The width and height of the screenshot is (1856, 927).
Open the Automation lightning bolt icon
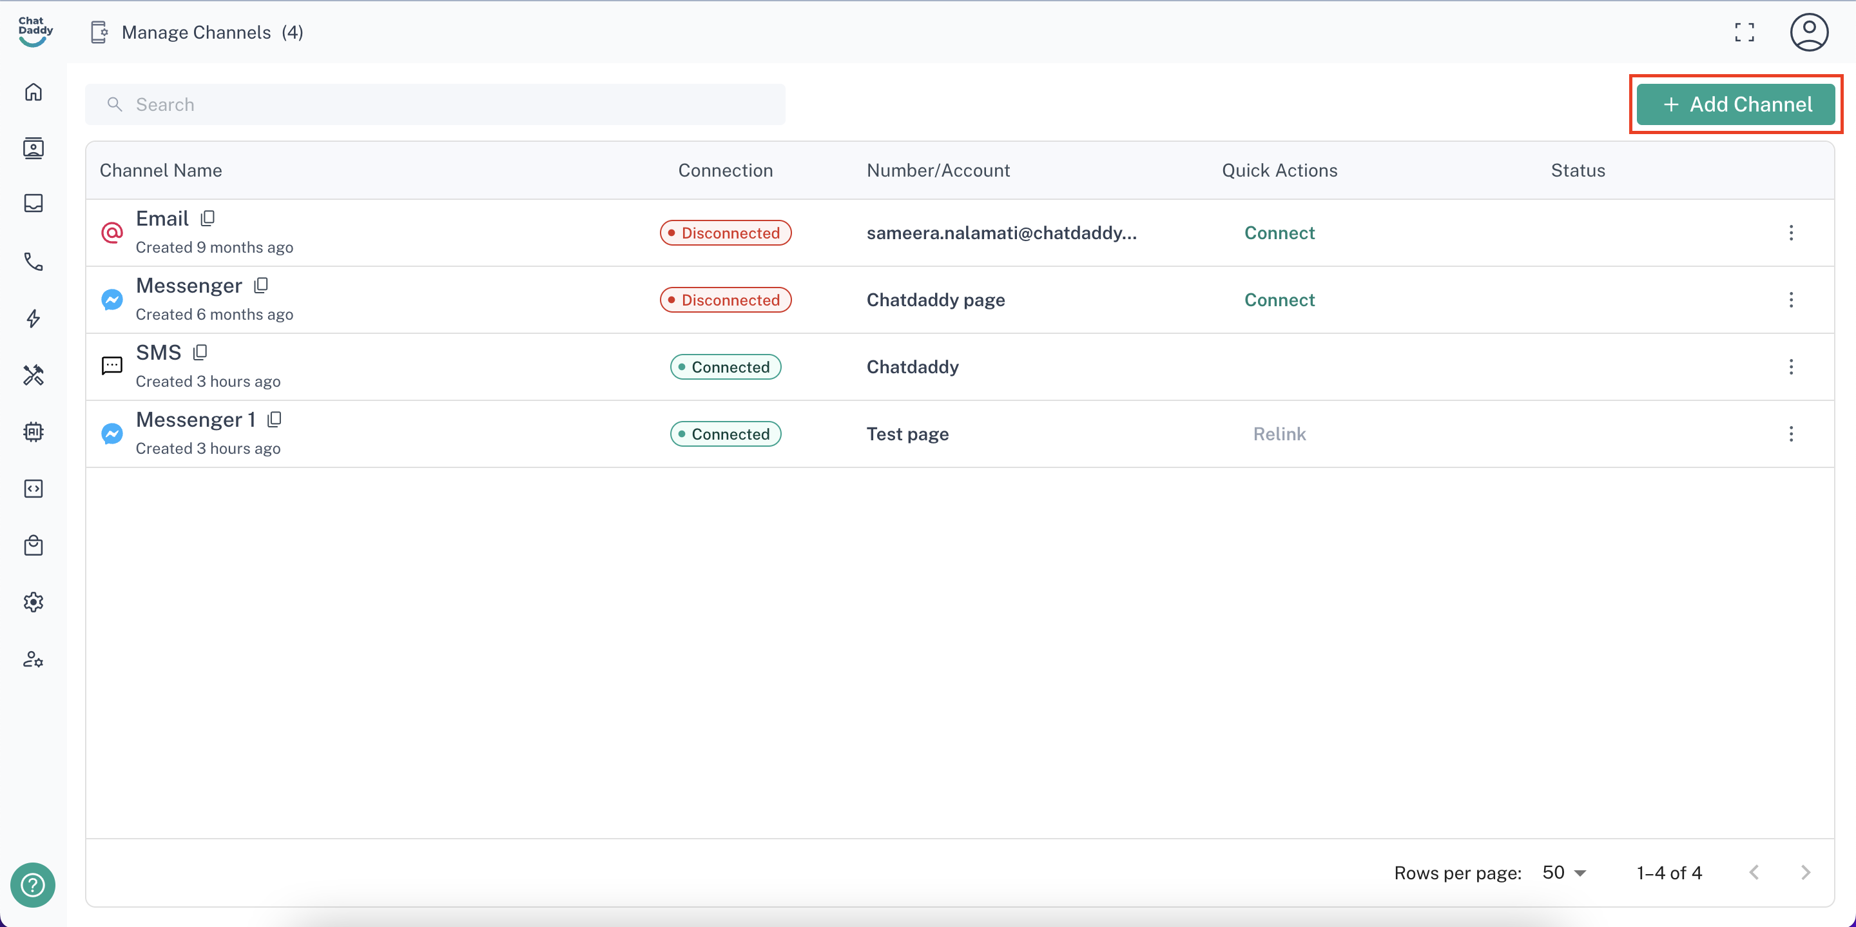(x=33, y=318)
